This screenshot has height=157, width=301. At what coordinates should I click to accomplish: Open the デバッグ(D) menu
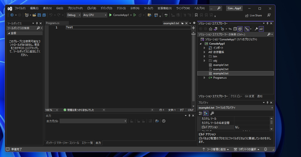coord(107,8)
